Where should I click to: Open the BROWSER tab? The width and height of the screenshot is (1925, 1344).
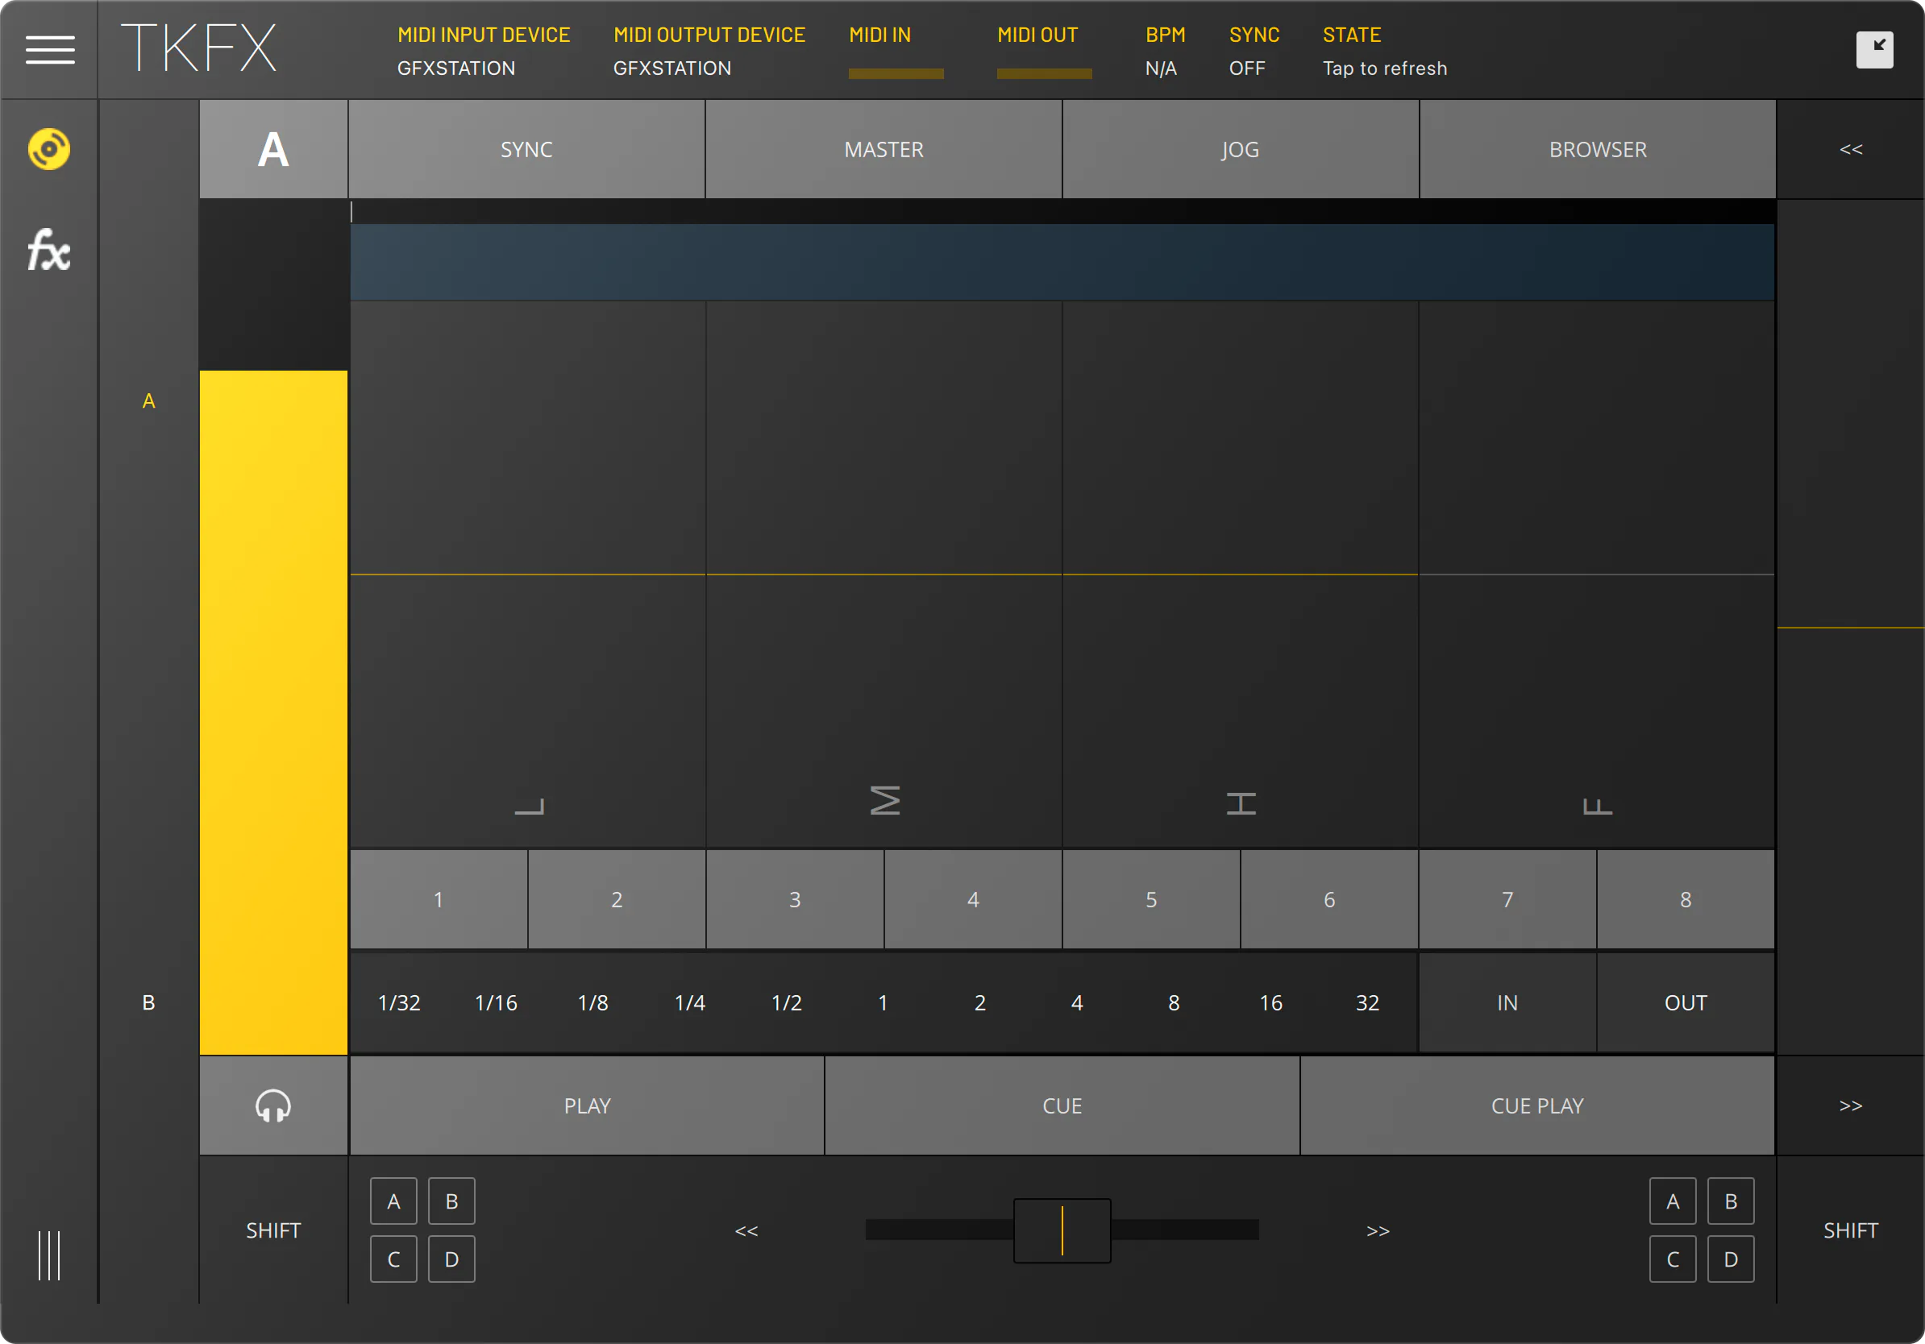1597,149
